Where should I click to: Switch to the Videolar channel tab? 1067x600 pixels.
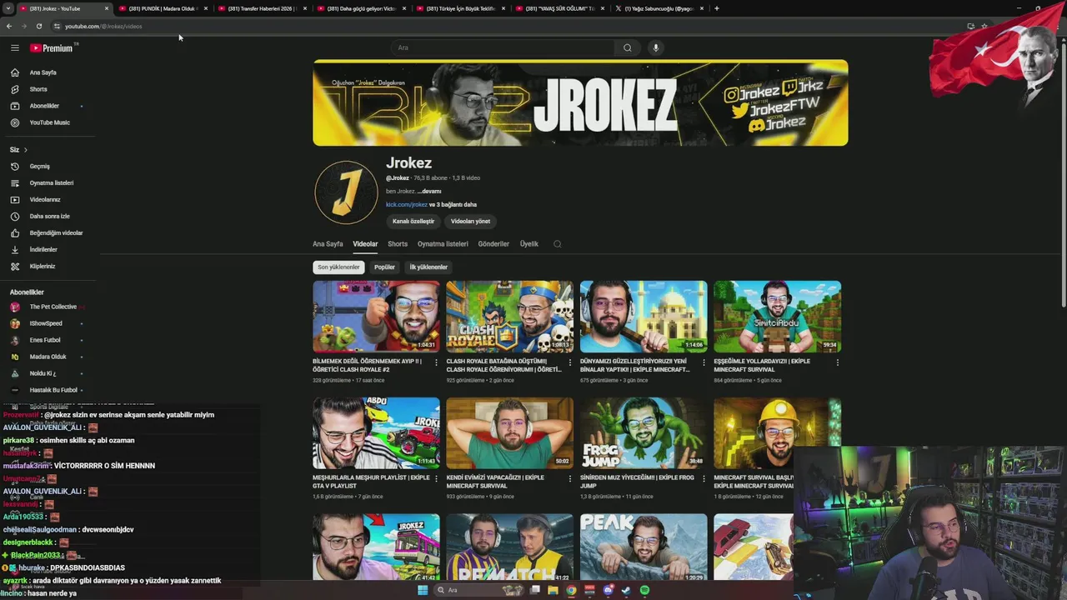pyautogui.click(x=365, y=244)
